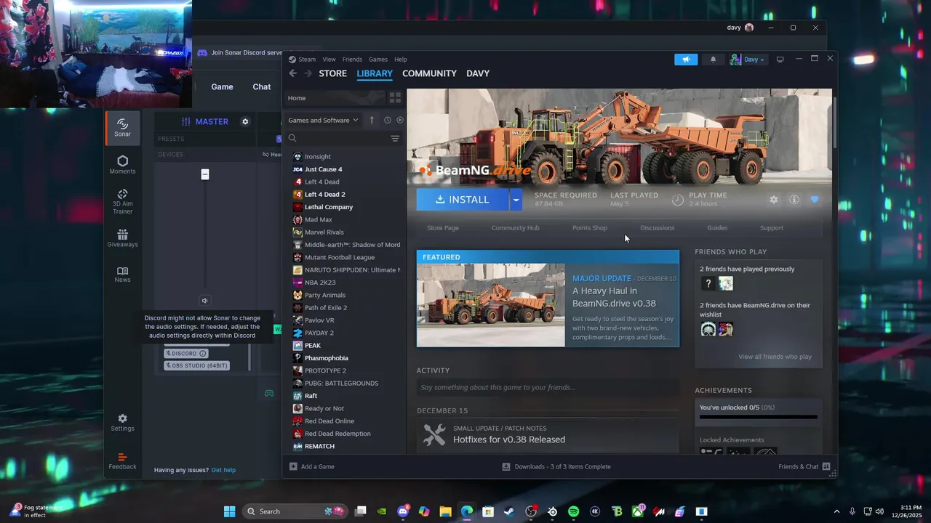
Task: Open the BeamNG.drive Store Page link
Action: pos(443,228)
